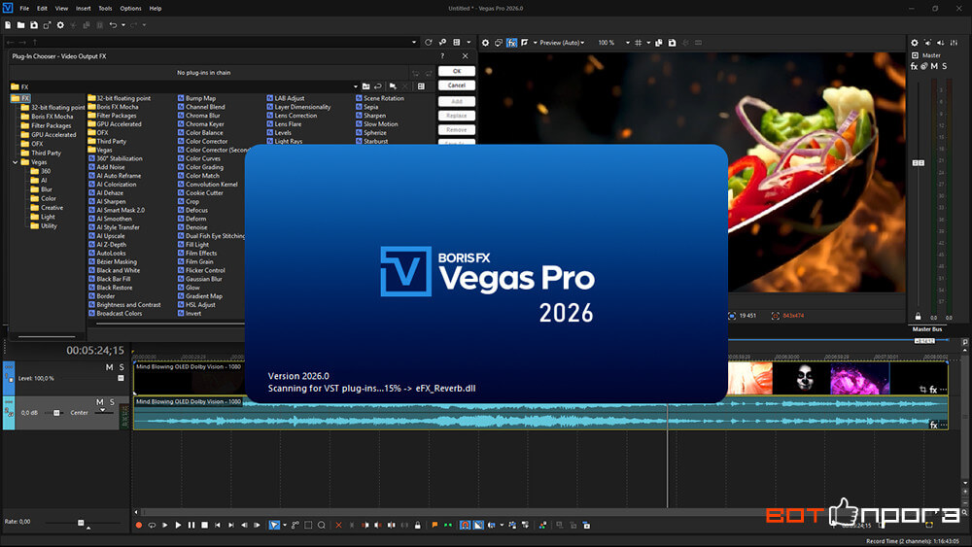Click the Play button in the transport bar

(x=179, y=526)
